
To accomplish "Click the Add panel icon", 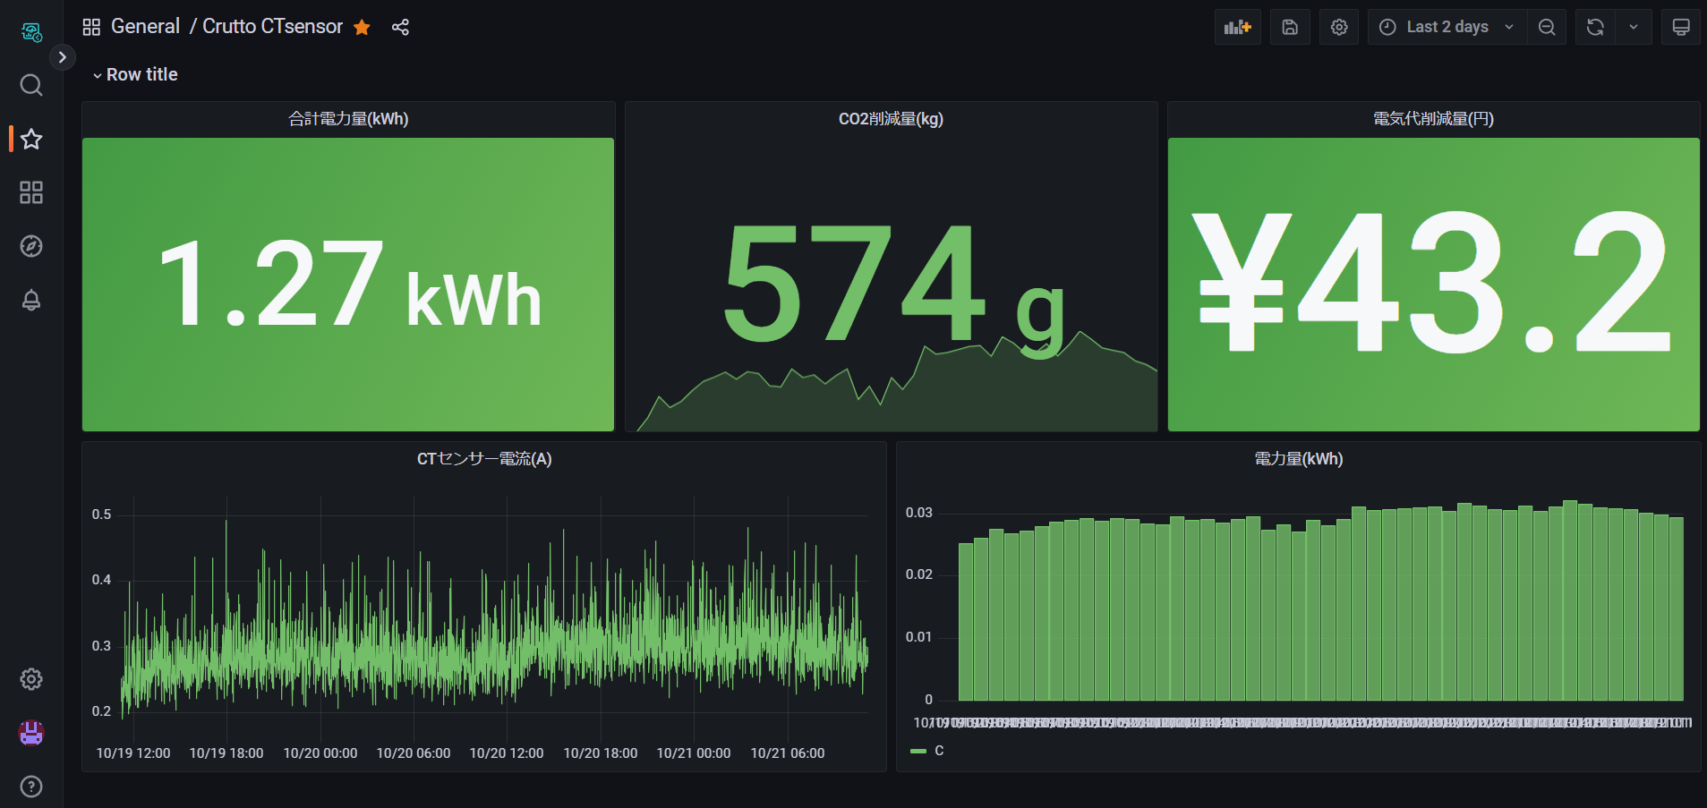I will (x=1237, y=27).
